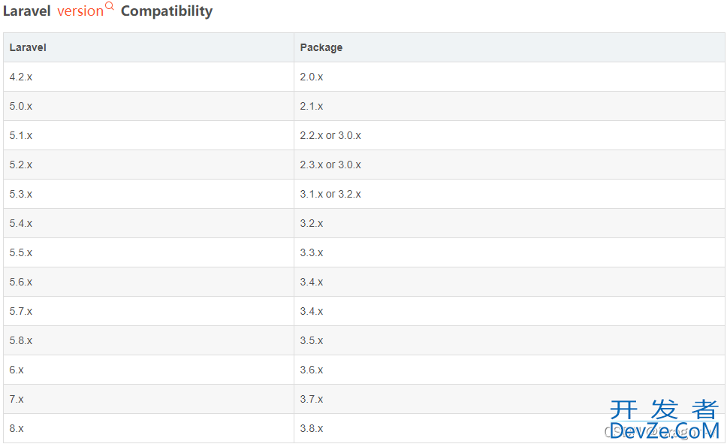Click the Laravel 5.7.x cell
727x447 pixels.
(21, 311)
